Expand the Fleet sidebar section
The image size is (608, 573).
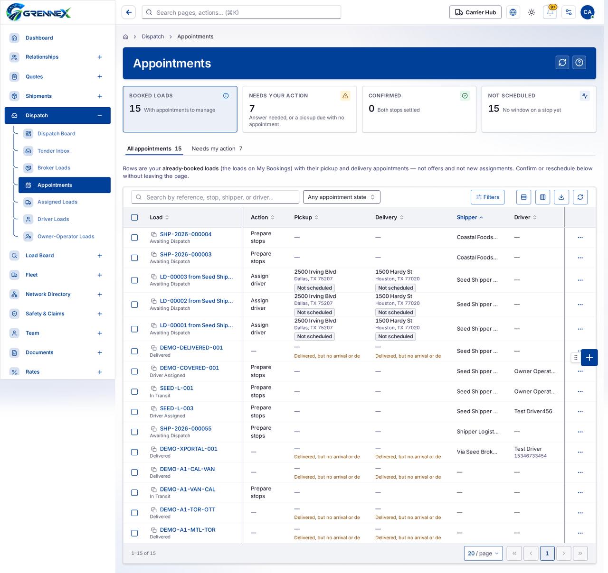click(x=100, y=275)
